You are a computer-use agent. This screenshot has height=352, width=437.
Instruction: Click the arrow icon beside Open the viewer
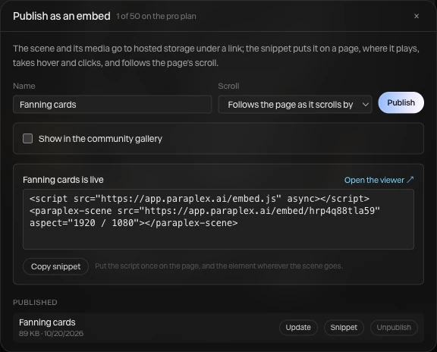410,180
